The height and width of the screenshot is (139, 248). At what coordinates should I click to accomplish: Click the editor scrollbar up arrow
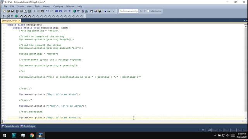click(x=246, y=26)
